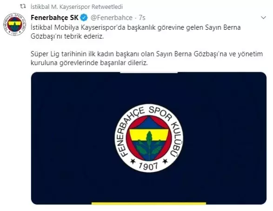Click the right star on crest
The width and height of the screenshot is (273, 211).
coord(165,161)
